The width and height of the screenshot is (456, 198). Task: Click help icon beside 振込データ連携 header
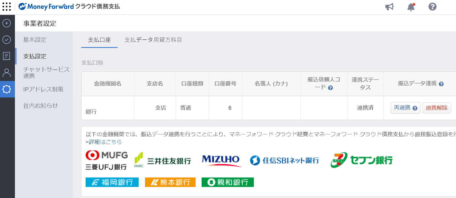pyautogui.click(x=441, y=84)
